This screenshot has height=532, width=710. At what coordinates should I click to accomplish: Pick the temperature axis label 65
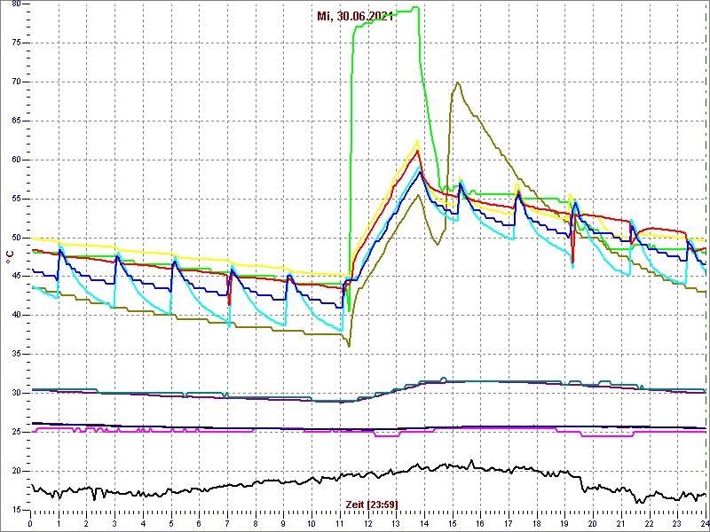(x=14, y=121)
